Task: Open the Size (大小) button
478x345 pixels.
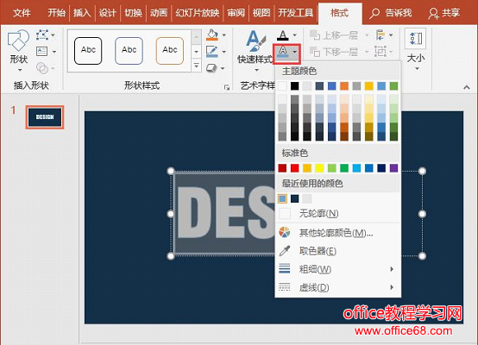Action: (x=416, y=49)
